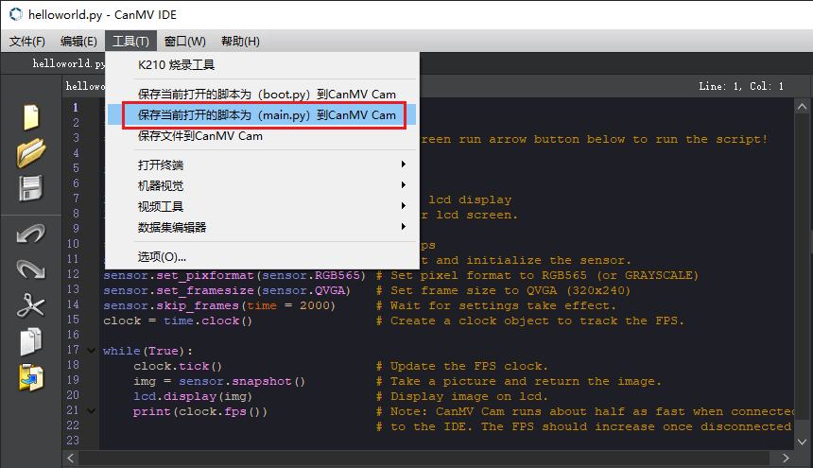Open the 窗口(W) menu
The image size is (813, 468).
185,42
